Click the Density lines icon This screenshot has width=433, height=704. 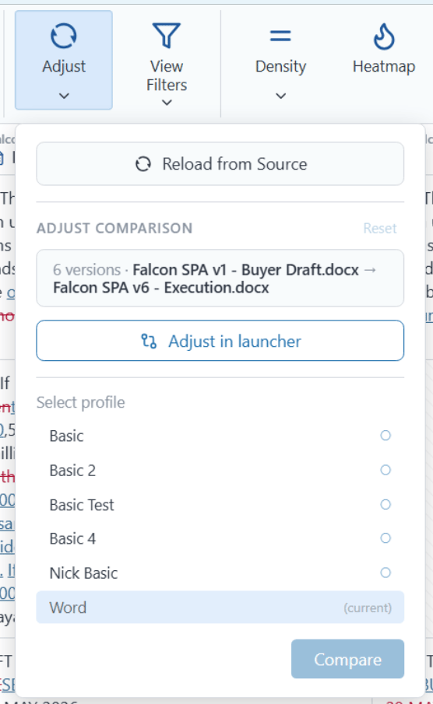tap(280, 36)
